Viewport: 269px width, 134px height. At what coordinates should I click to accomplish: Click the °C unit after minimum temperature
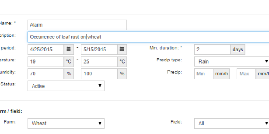69,62
